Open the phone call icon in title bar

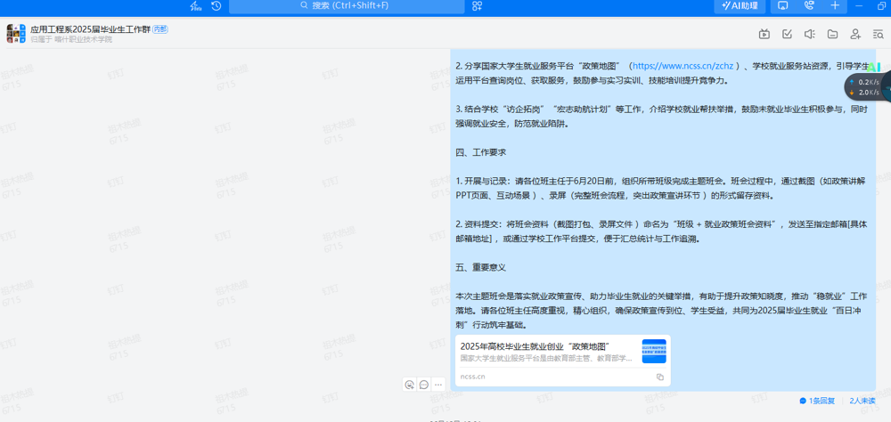pos(809,6)
